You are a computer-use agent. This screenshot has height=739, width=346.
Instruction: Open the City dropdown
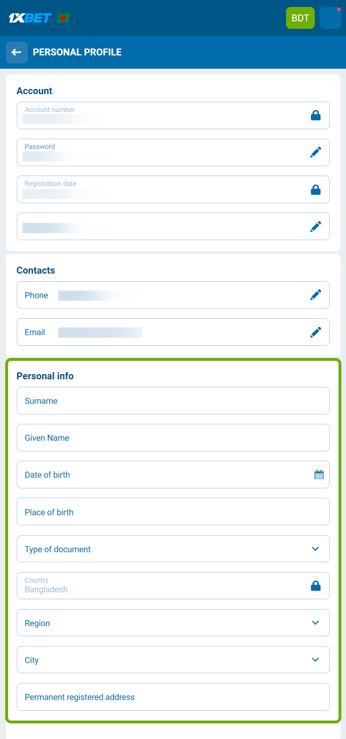coord(315,659)
